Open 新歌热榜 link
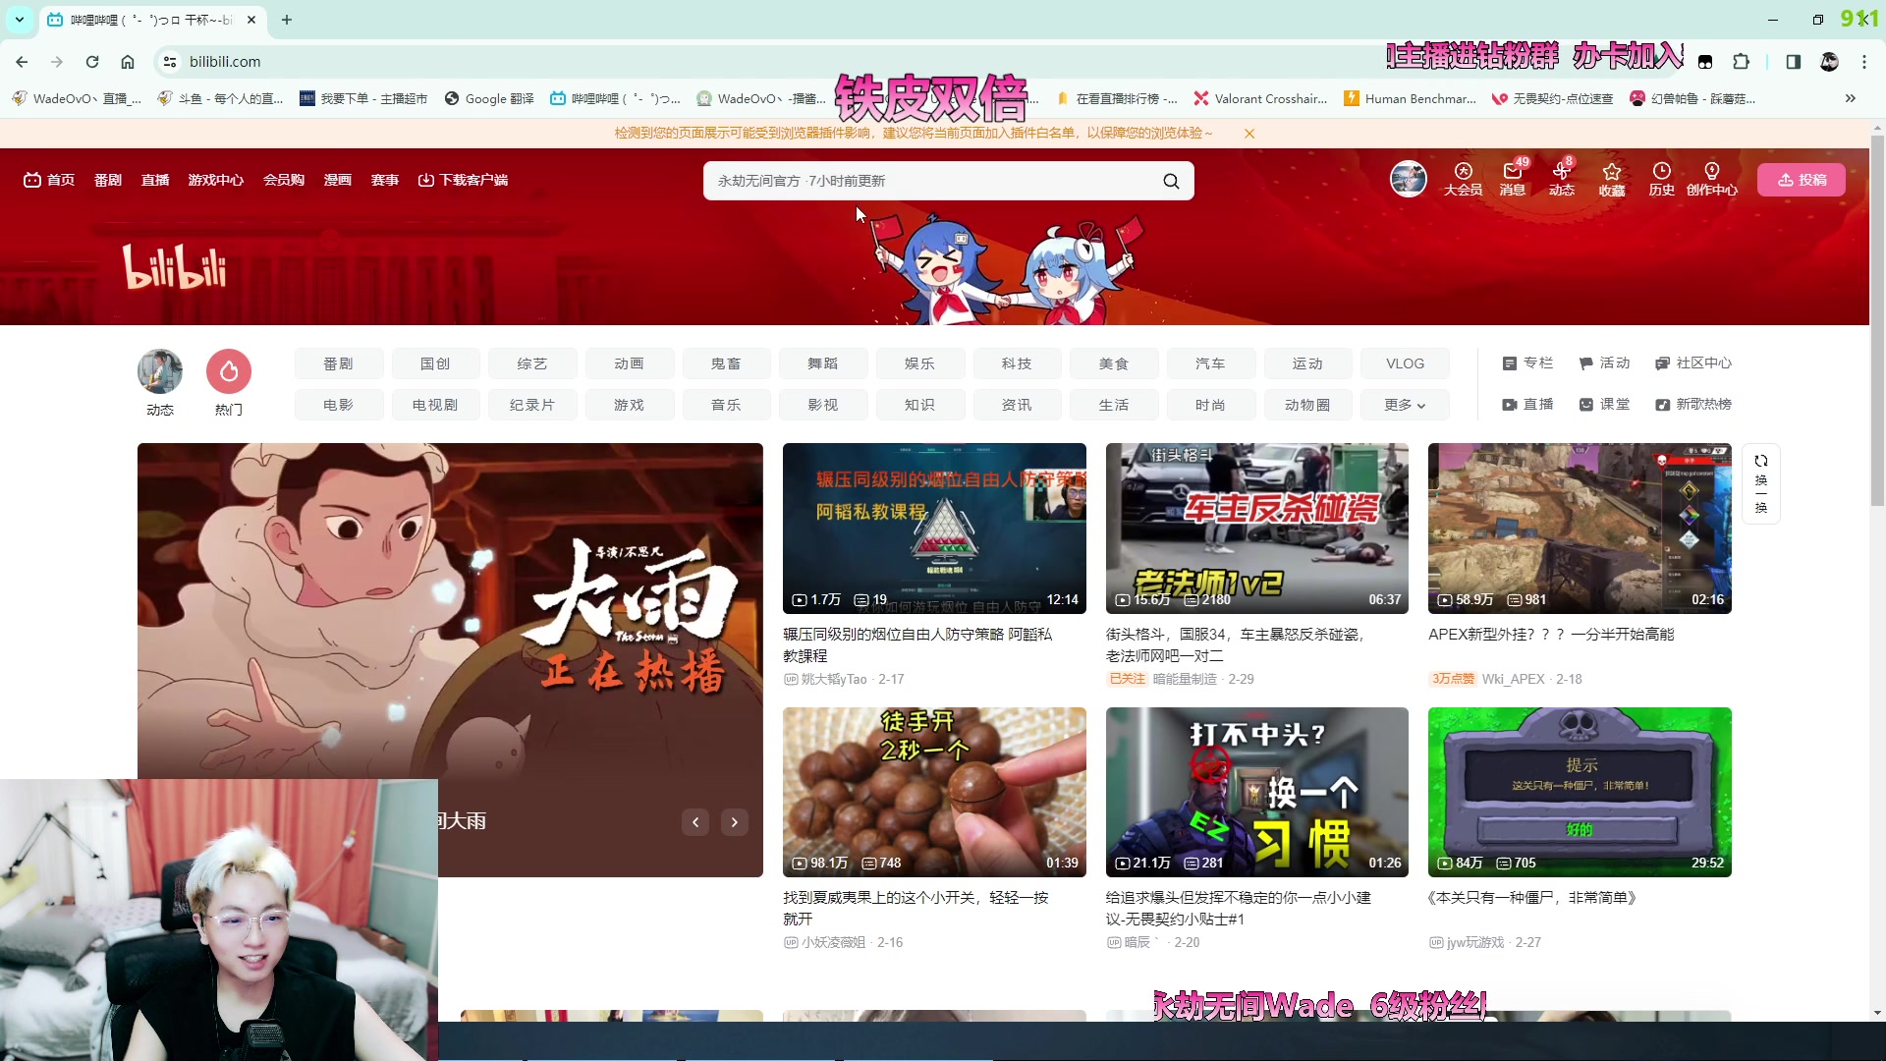1886x1061 pixels. (1693, 405)
